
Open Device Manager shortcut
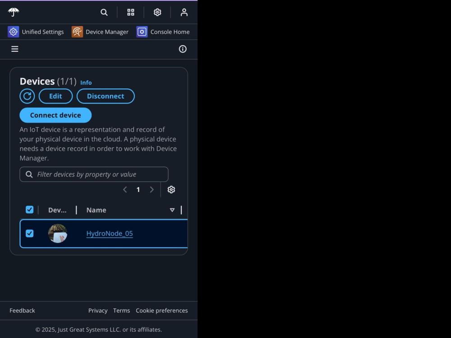[x=100, y=32]
